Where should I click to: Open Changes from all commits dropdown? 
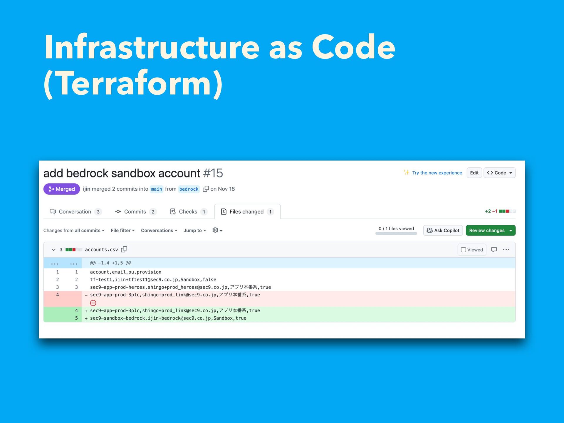point(74,230)
